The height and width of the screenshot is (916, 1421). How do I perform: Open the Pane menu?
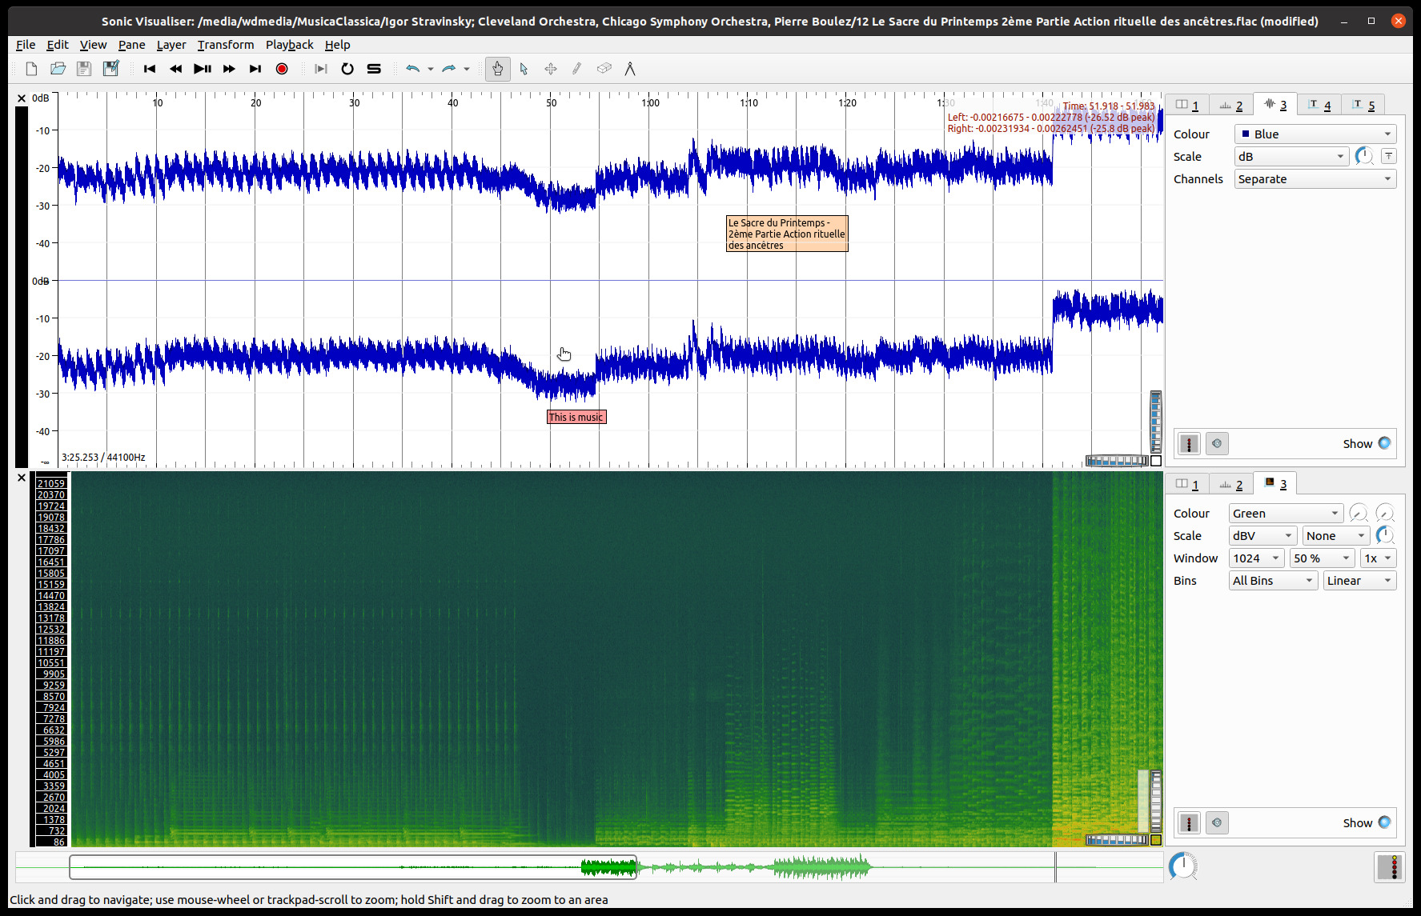pos(132,45)
